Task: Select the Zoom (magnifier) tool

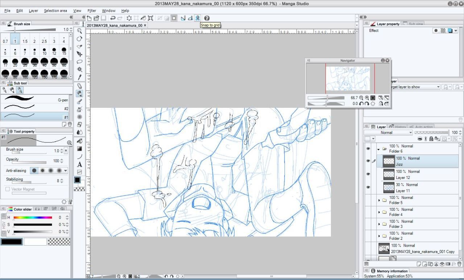Action: [79, 31]
